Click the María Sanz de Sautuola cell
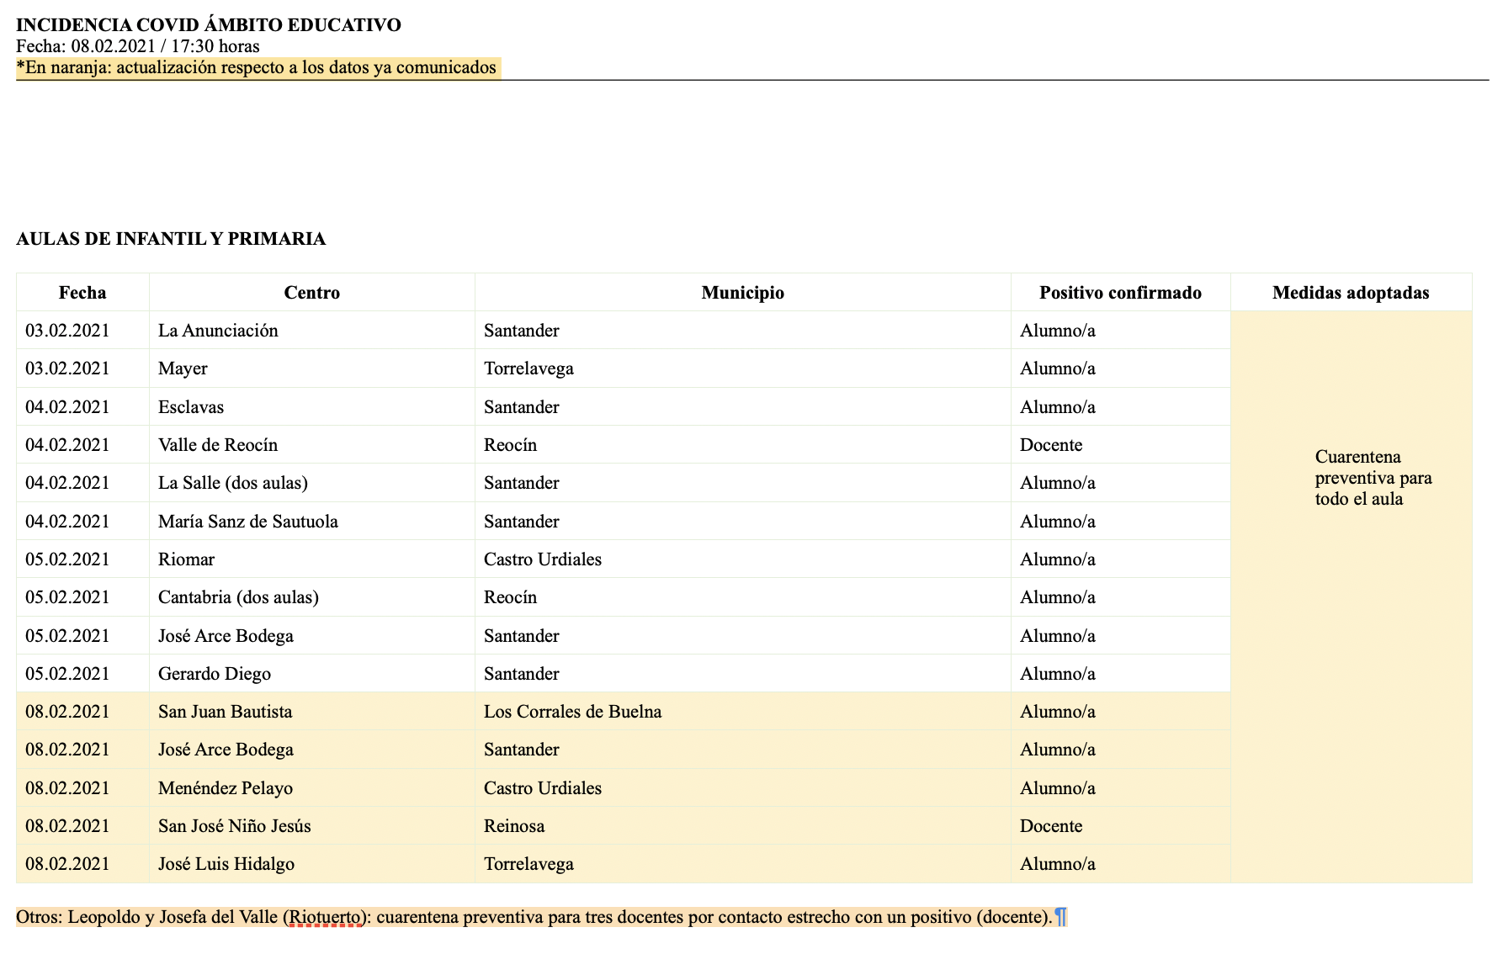 (247, 522)
